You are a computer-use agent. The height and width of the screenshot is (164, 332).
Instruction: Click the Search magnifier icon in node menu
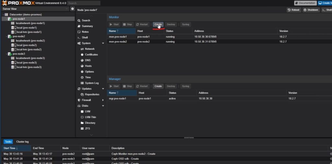coord(79,20)
